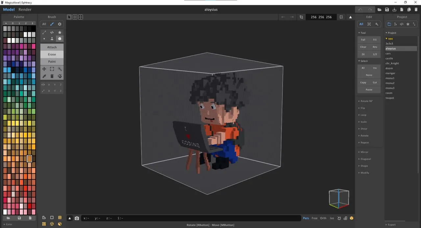Select the highlighted orange palette swatch
This screenshot has height=228, width=421.
(29, 159)
